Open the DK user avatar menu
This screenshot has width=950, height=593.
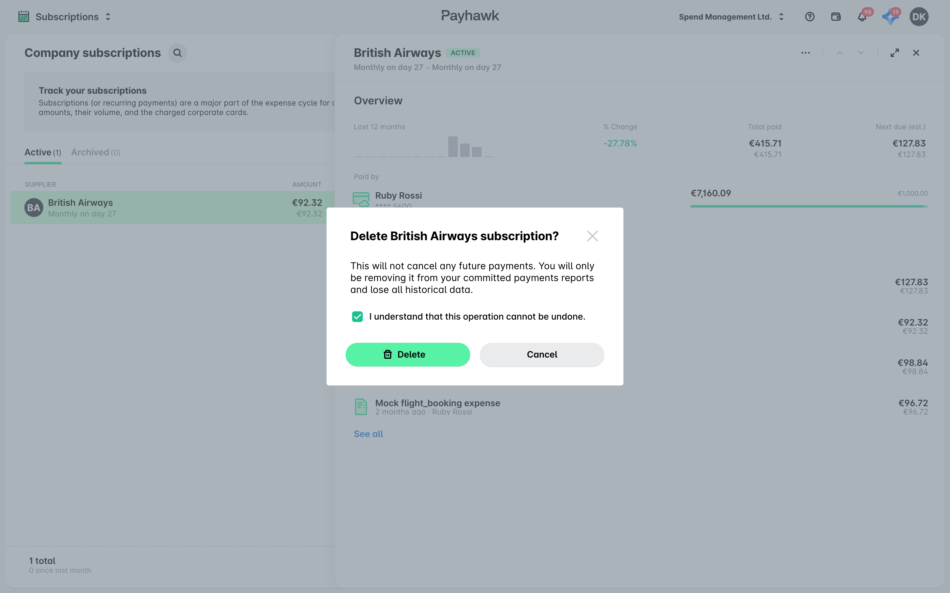tap(919, 17)
